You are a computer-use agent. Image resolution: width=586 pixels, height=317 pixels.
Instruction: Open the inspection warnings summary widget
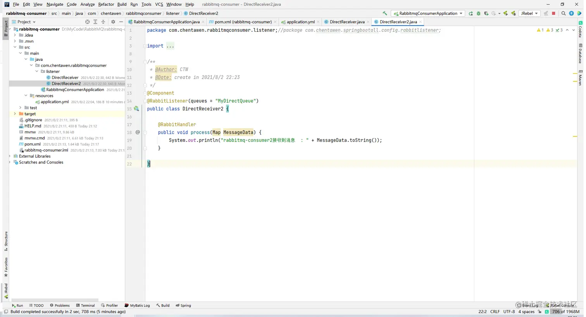pyautogui.click(x=550, y=30)
